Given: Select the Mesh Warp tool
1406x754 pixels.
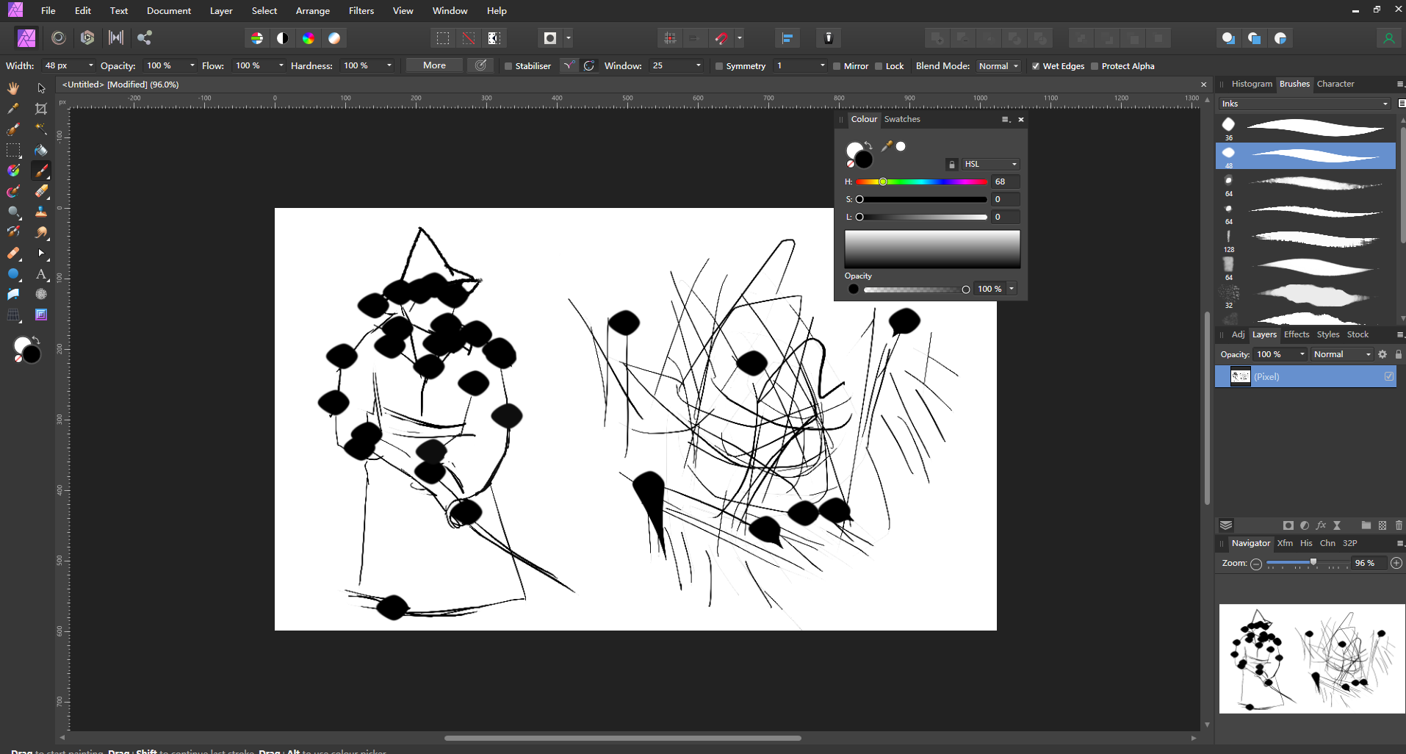Looking at the screenshot, I should coord(13,315).
